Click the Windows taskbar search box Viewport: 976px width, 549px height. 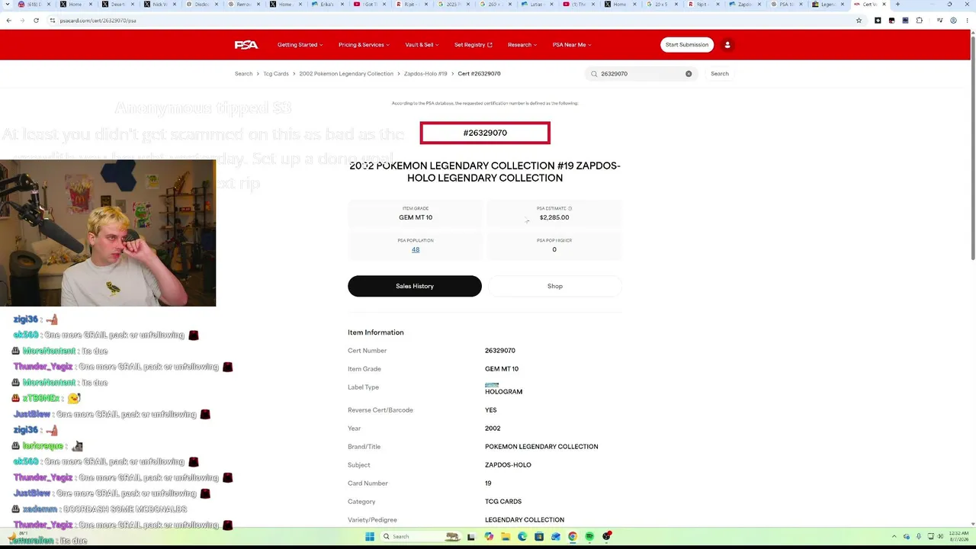(422, 537)
